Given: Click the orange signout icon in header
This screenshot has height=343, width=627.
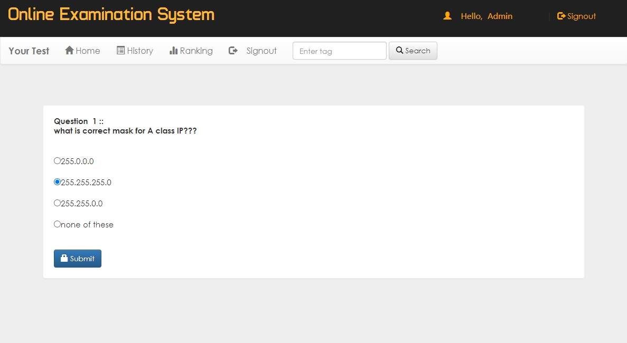Looking at the screenshot, I should (561, 16).
